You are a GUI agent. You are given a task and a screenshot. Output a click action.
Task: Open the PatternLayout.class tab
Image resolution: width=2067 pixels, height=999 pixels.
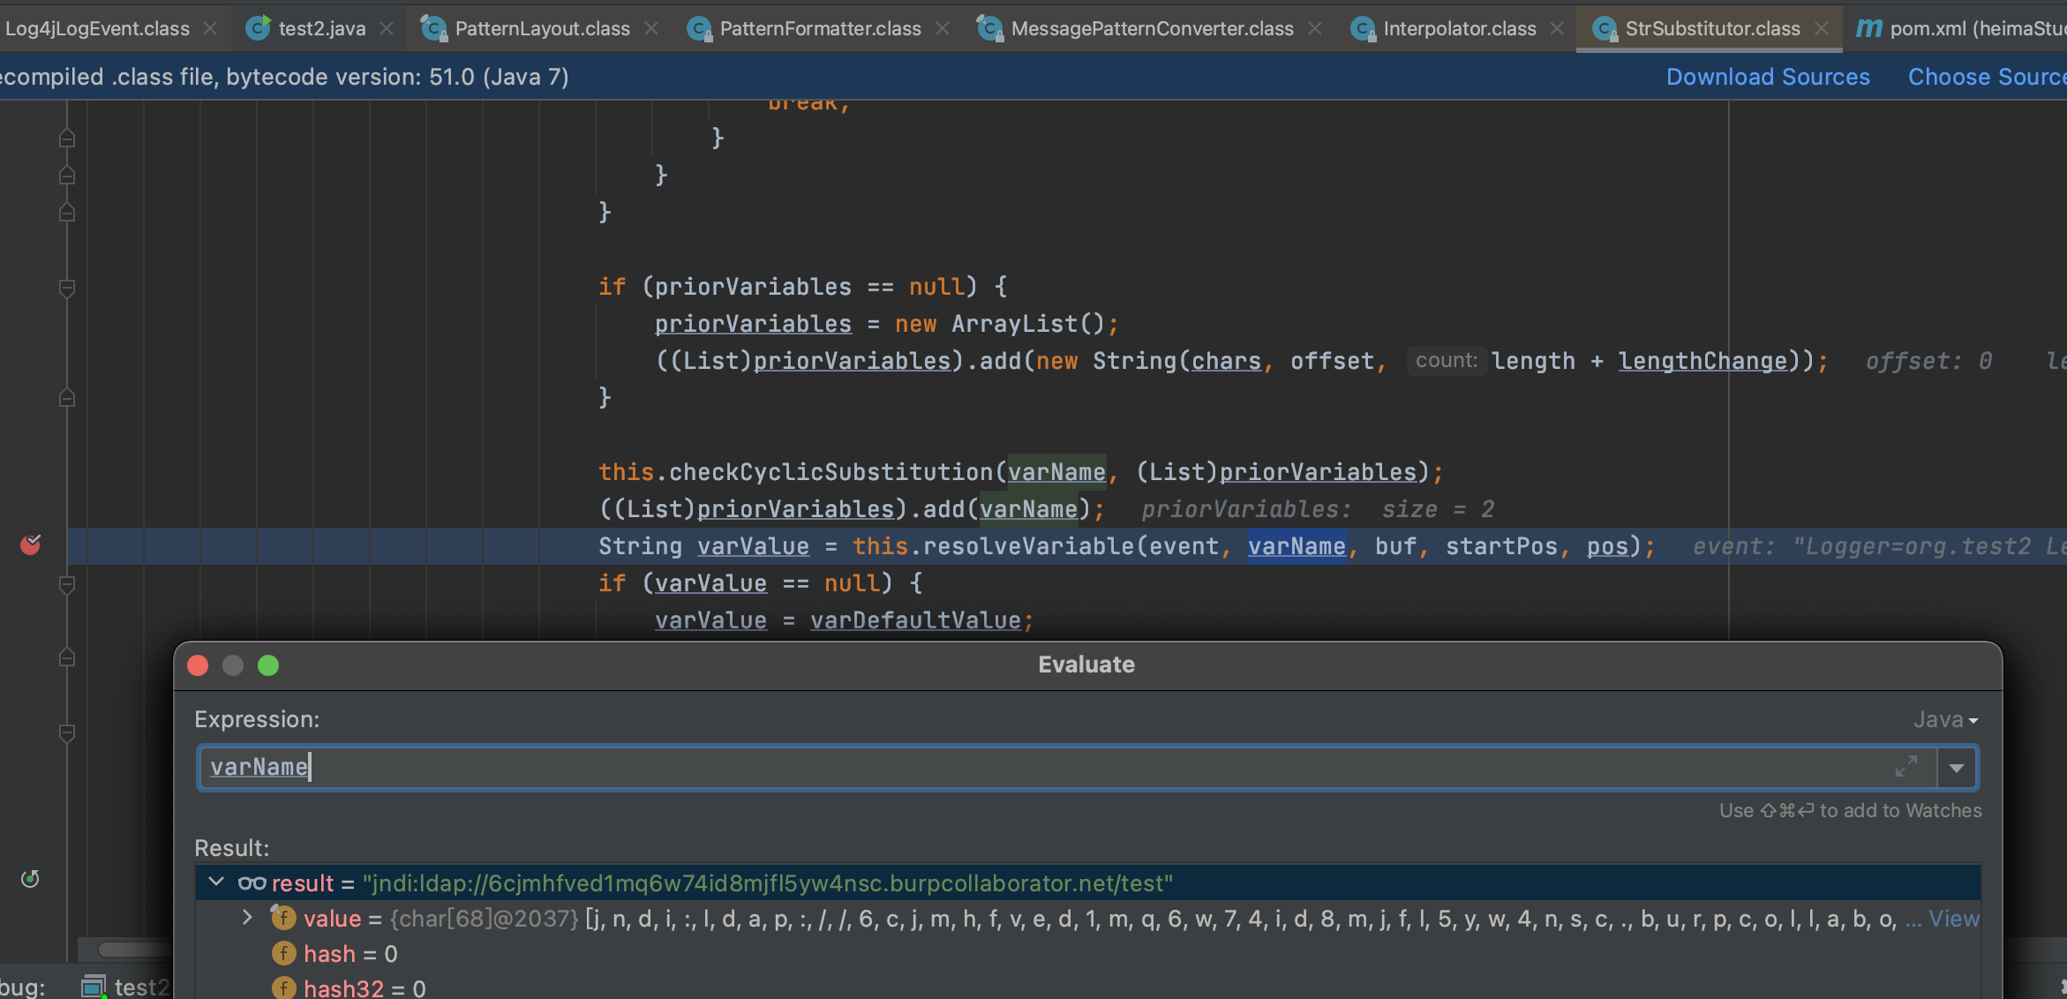[542, 28]
